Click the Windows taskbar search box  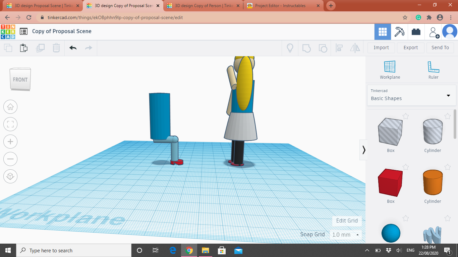pyautogui.click(x=74, y=250)
